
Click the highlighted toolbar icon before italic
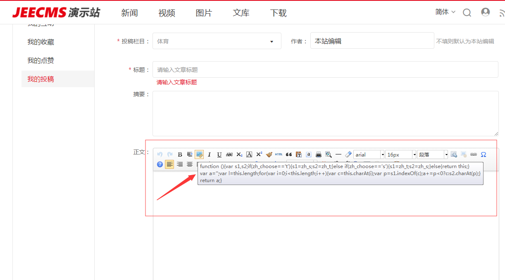point(199,154)
